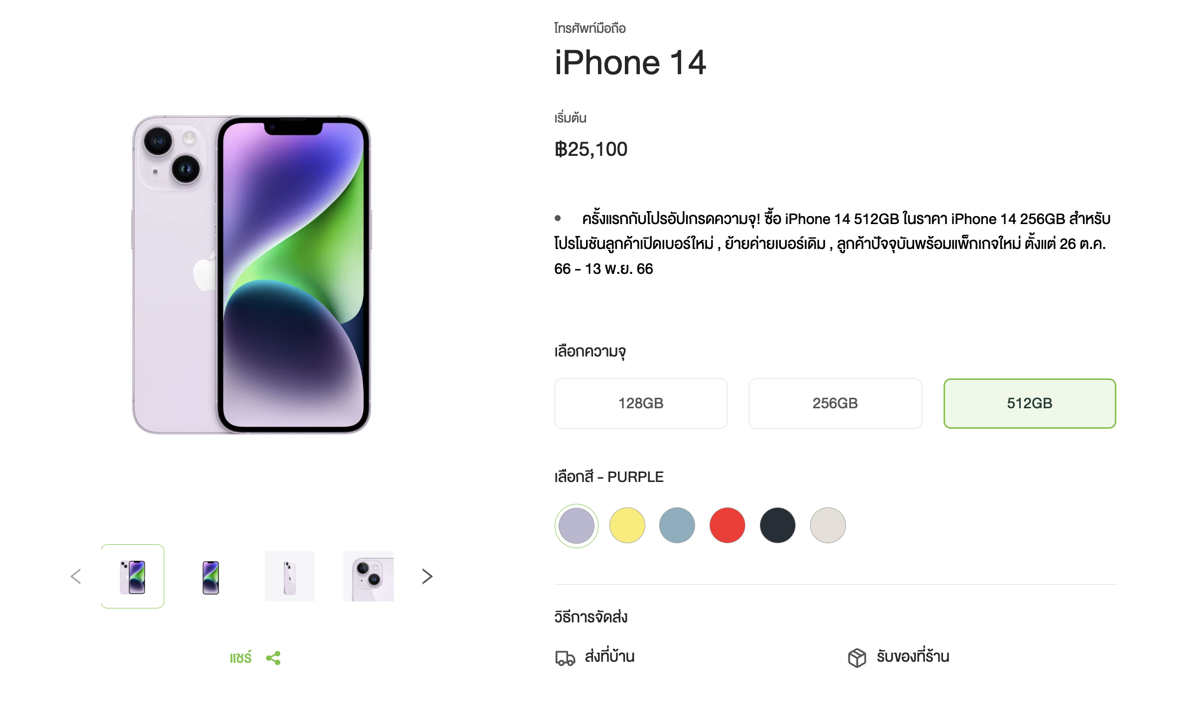
Task: Choose the purple color swatch
Action: [x=577, y=525]
